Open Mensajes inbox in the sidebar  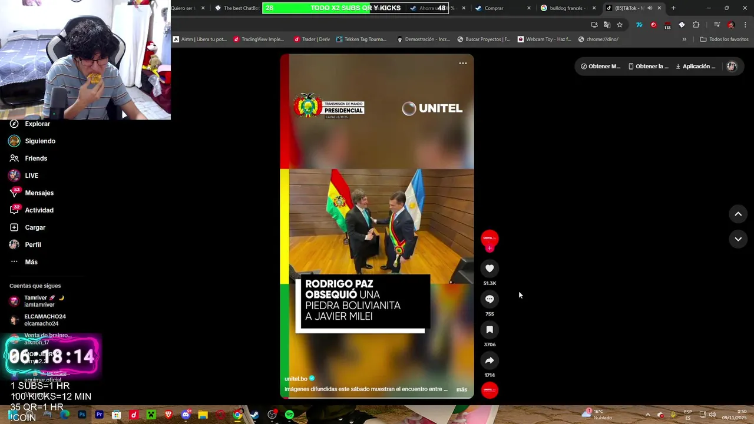pos(32,193)
